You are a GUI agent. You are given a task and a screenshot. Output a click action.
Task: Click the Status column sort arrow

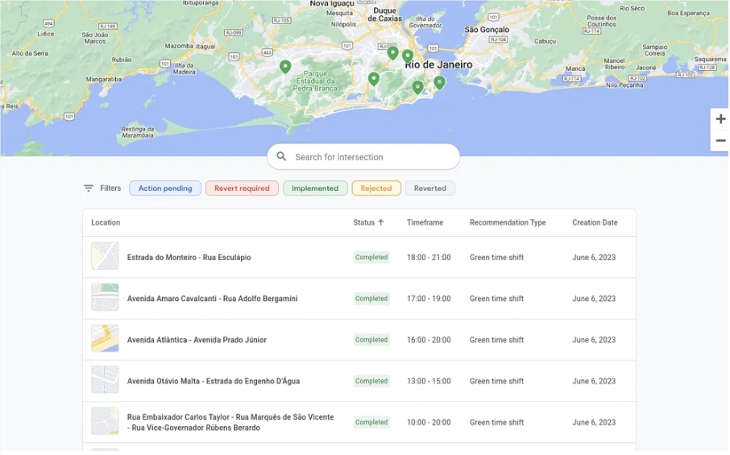[x=381, y=223]
